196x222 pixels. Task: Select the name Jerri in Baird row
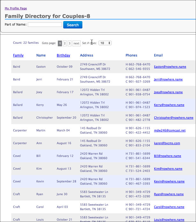[x=39, y=79]
